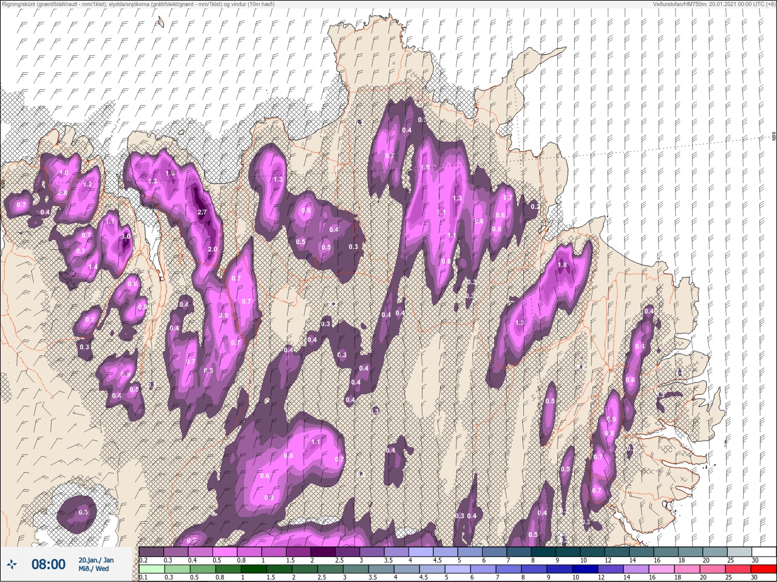Click the 2.0 snowfall value on the map

tap(212, 250)
